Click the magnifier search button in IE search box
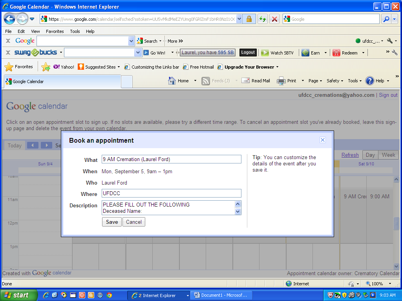The image size is (402, 301). (x=386, y=19)
